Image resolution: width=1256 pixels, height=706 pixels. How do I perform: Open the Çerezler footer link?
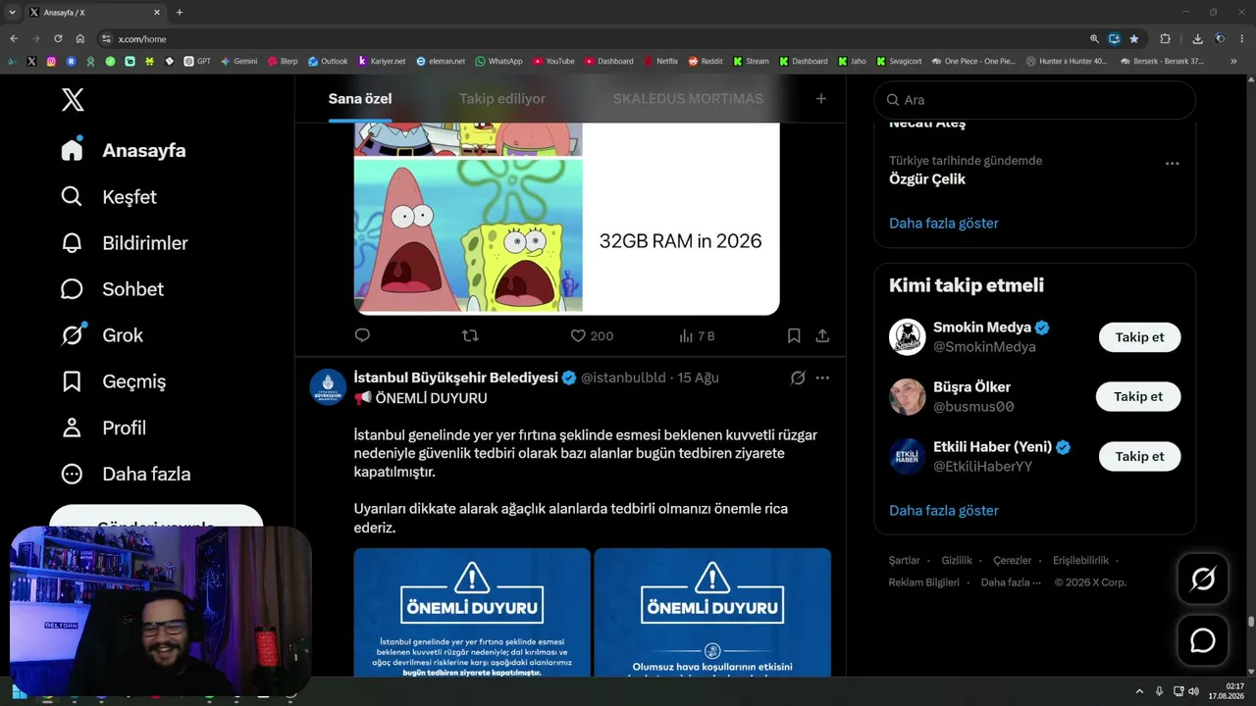pos(1013,560)
